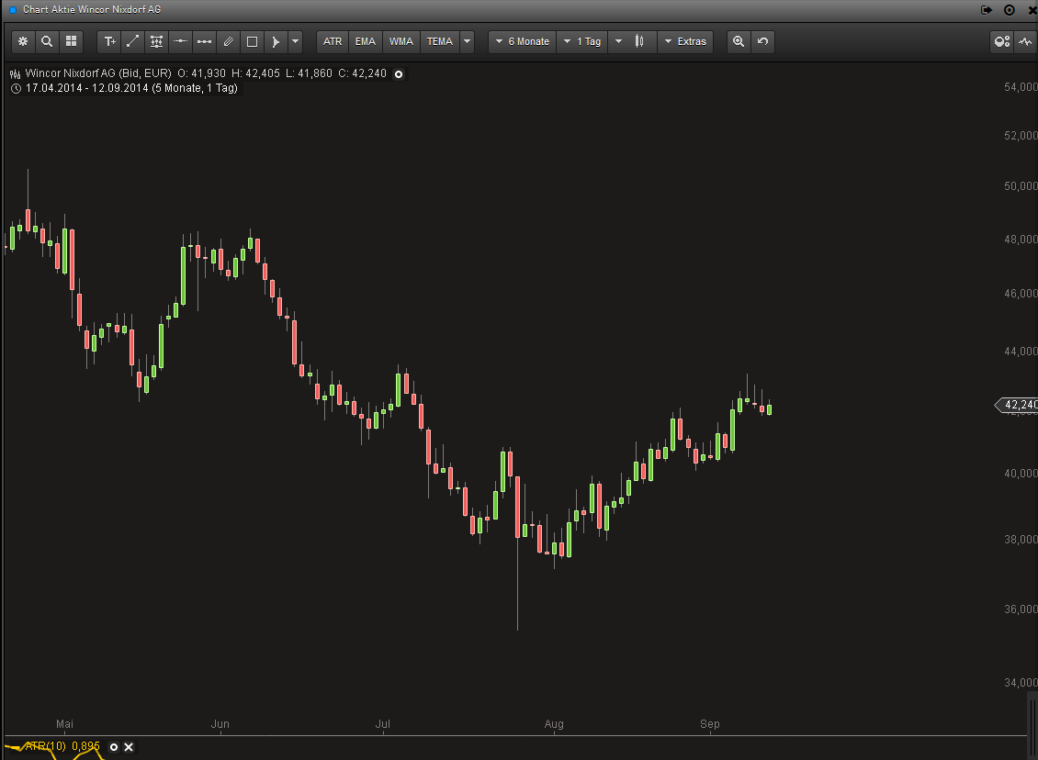Image resolution: width=1038 pixels, height=760 pixels.
Task: Open the 1 Tag interval dropdown
Action: (x=582, y=41)
